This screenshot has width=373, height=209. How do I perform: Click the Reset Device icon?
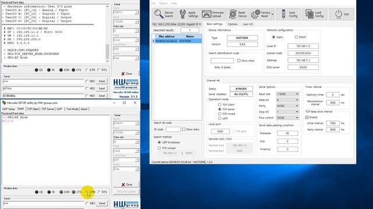[x=233, y=14]
